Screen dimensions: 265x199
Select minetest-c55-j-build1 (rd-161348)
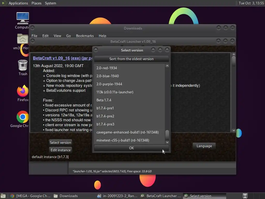tap(129, 140)
